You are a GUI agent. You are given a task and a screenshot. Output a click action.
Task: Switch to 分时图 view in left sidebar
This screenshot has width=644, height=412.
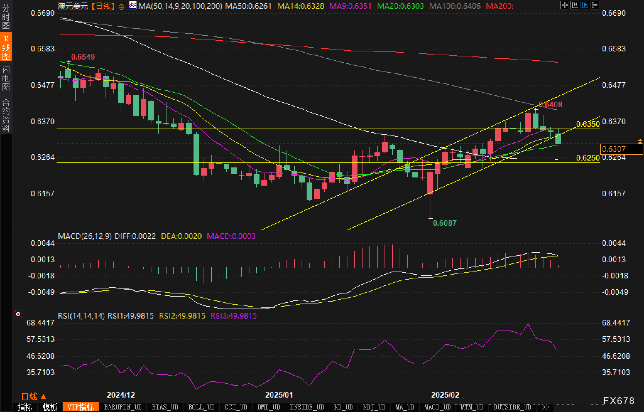(x=6, y=17)
